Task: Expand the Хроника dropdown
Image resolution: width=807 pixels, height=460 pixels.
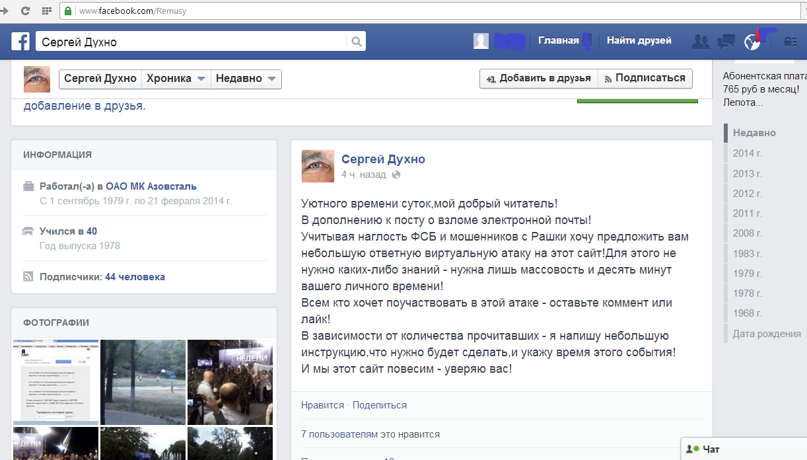Action: point(177,79)
